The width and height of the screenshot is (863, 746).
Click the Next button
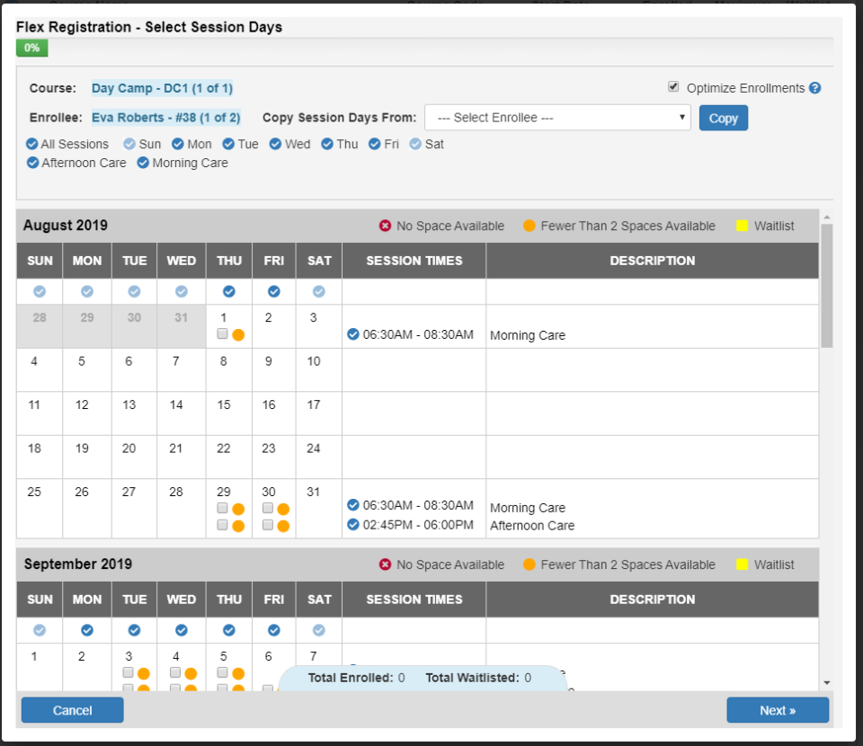[x=778, y=709]
